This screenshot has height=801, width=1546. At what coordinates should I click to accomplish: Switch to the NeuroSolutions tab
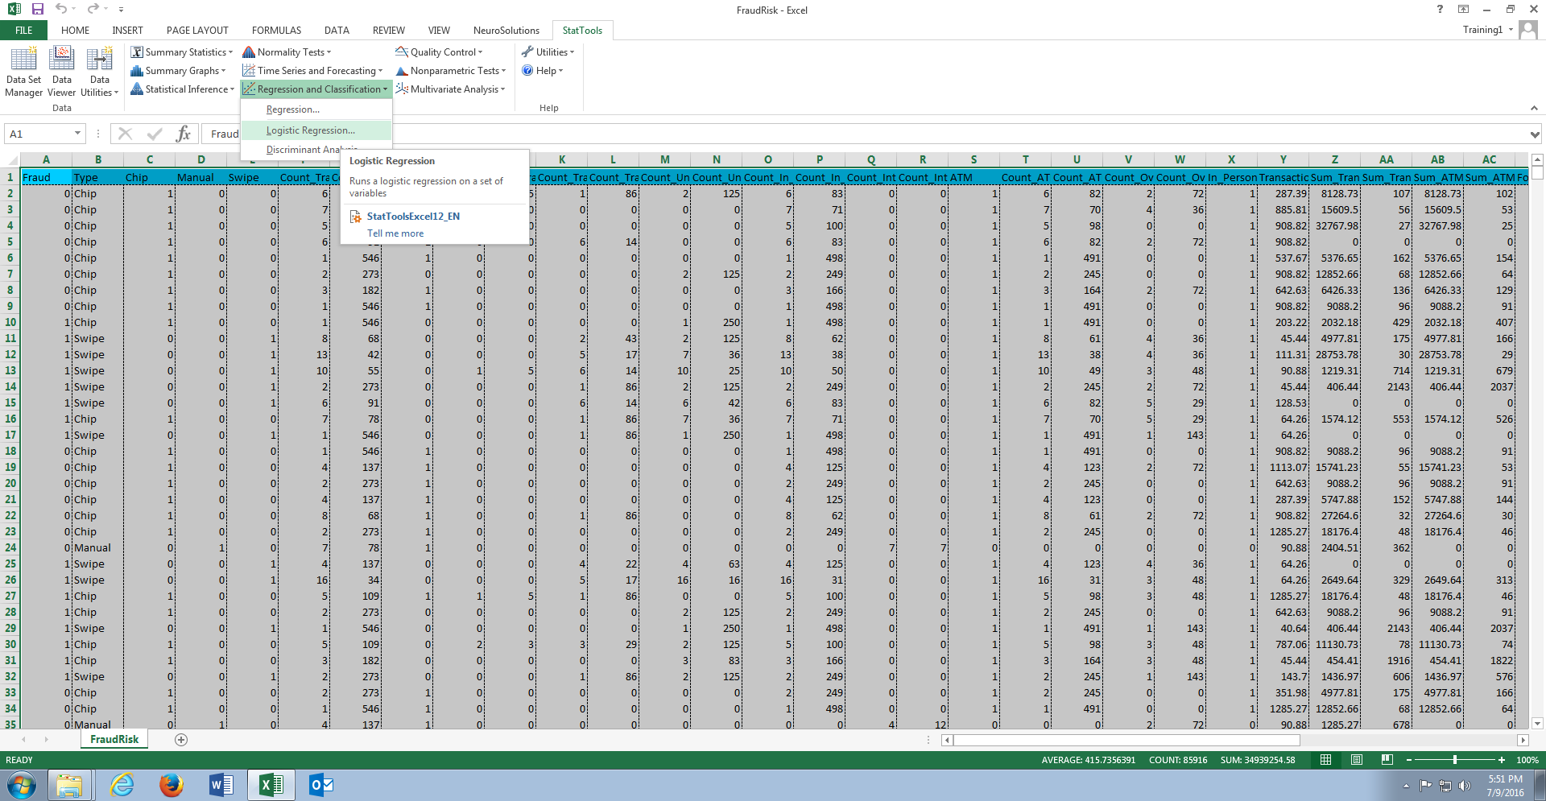click(x=506, y=31)
